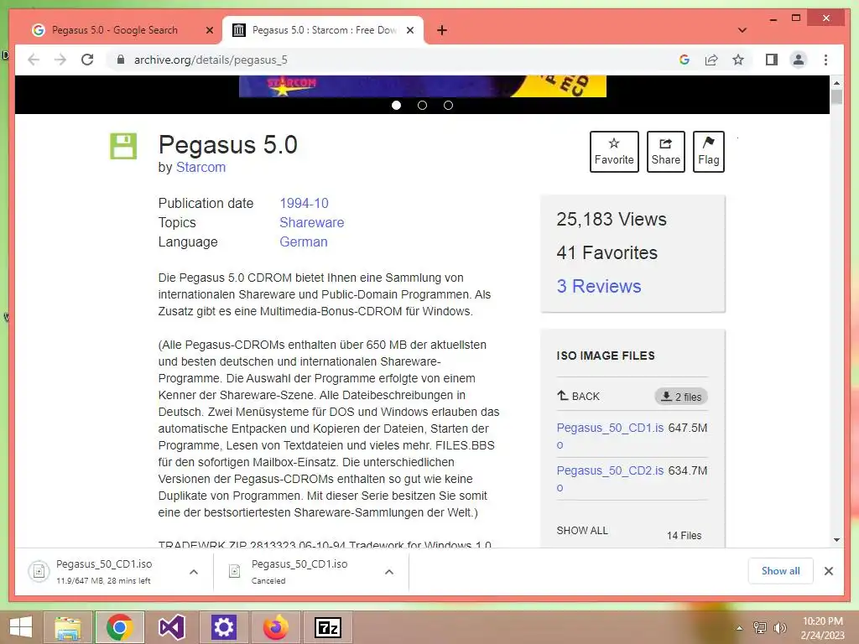Click the Pegasus_50_CD1.iso download file icon

click(39, 572)
